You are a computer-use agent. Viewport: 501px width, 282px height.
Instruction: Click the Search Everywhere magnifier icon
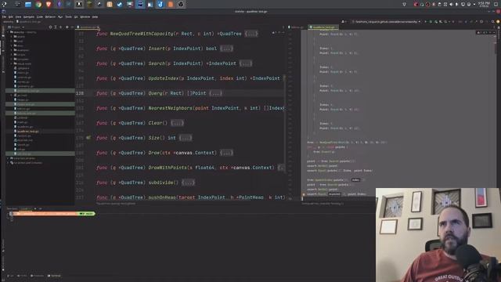492,22
